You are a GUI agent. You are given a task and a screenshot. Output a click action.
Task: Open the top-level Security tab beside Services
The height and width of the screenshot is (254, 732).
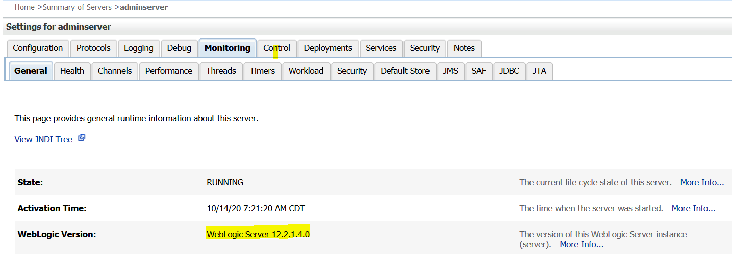tap(425, 48)
